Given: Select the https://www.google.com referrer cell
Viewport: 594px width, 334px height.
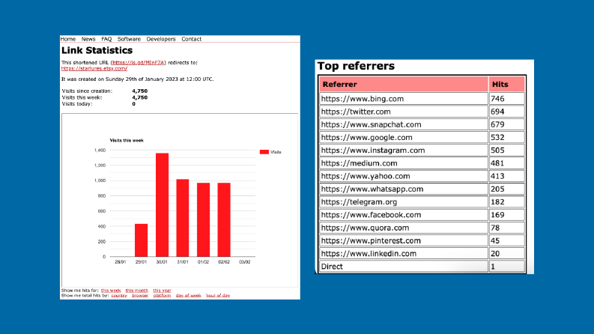Looking at the screenshot, I should tap(404, 138).
